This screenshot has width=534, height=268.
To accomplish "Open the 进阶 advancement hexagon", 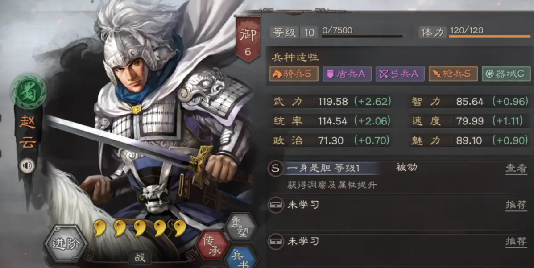I will (66, 243).
